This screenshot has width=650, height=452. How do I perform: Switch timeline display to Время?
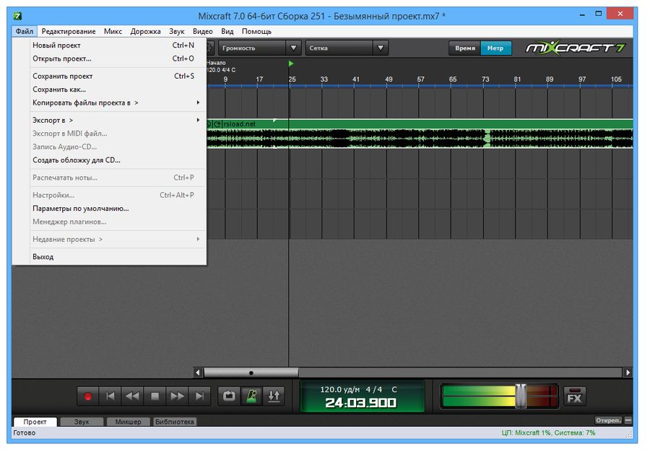(x=464, y=48)
